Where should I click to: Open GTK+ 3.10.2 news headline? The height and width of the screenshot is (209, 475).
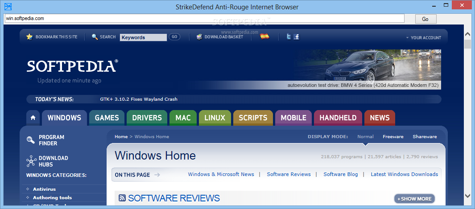139,99
